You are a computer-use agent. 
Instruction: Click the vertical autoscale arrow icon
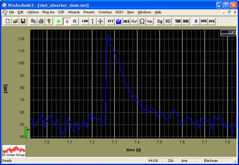[x=93, y=21]
